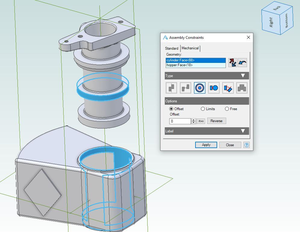Choose the Free radio option
The height and width of the screenshot is (232, 300).
tap(227, 109)
